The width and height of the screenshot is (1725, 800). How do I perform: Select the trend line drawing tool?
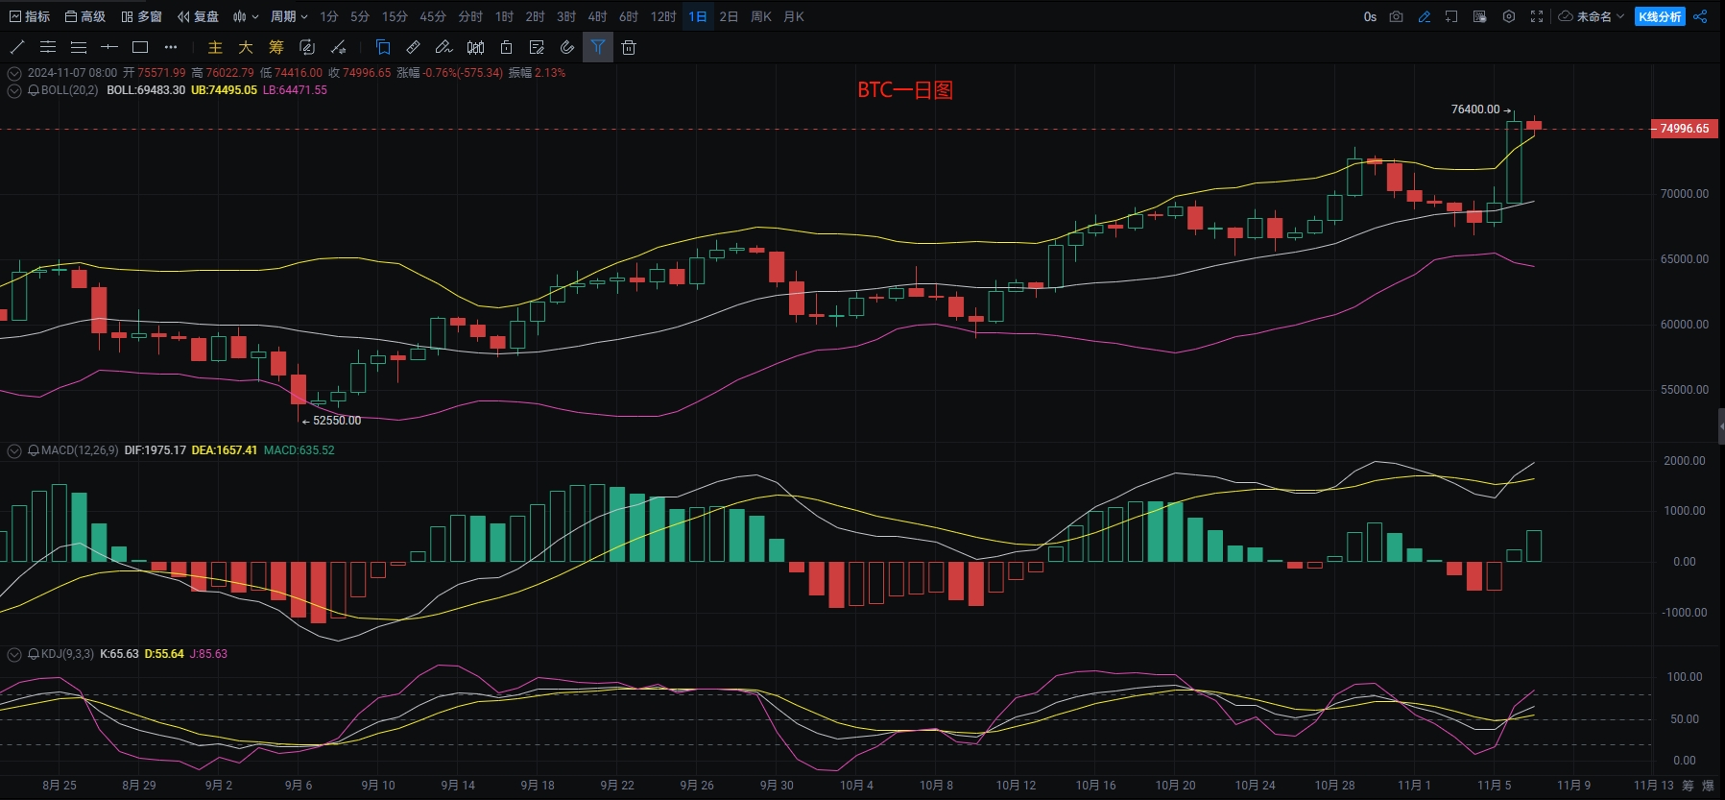click(x=17, y=47)
